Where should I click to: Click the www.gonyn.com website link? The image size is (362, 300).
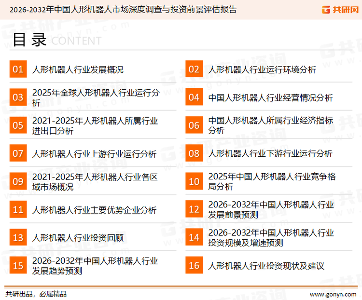(332, 294)
